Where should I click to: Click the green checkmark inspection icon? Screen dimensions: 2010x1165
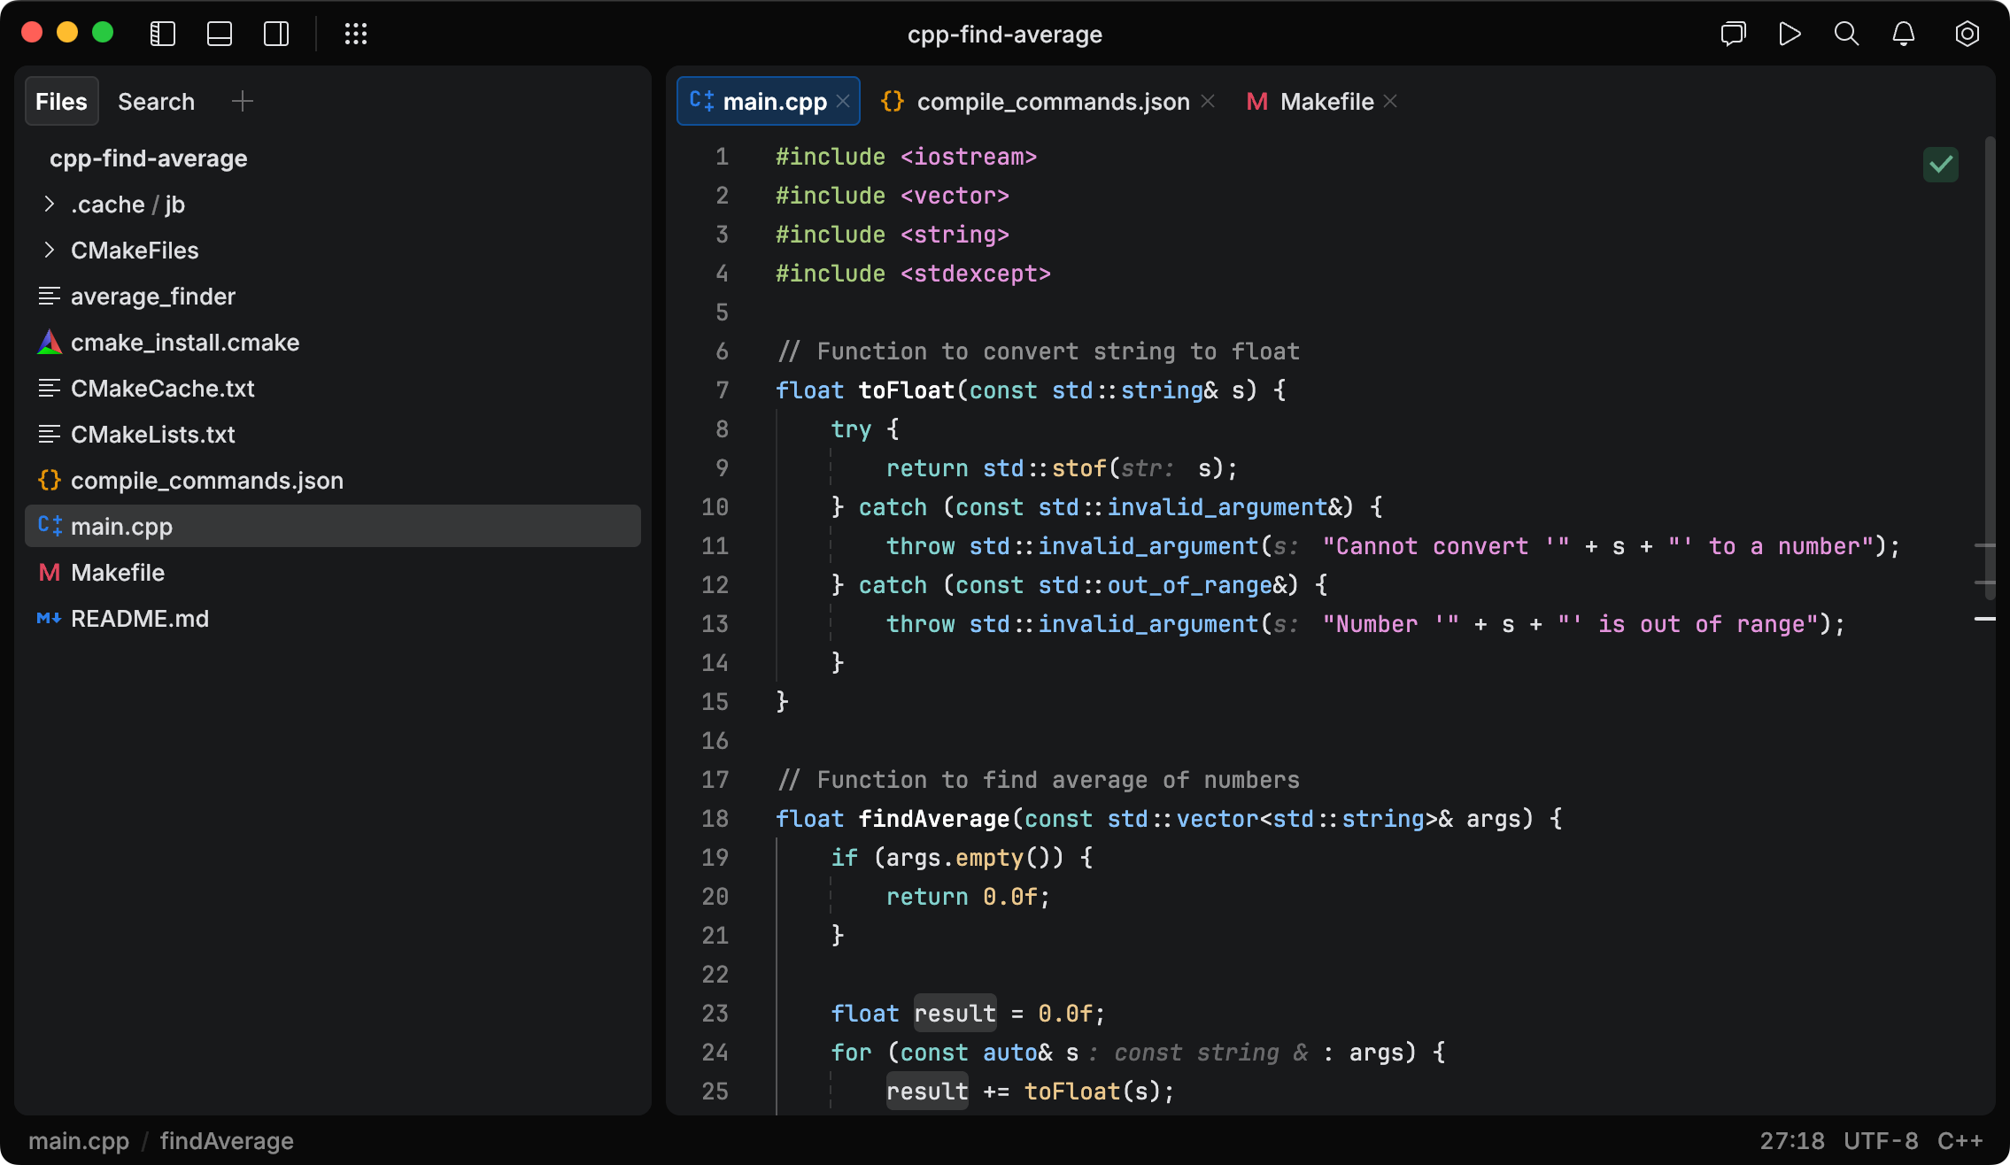pos(1940,165)
